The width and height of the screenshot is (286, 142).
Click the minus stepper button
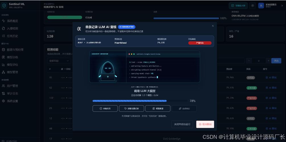tap(249, 61)
